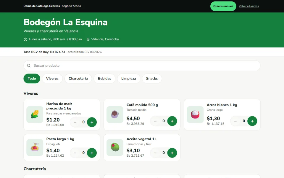This screenshot has width=284, height=178.
Task: Add one Aceite vegetal 1 L
Action: (172, 153)
